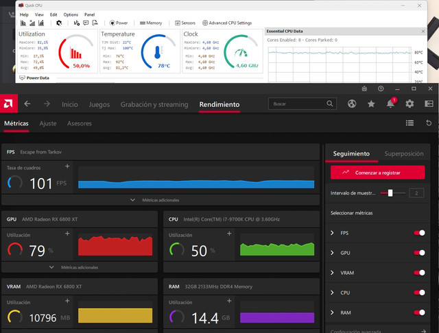Go forward with the right arrow
The height and width of the screenshot is (333, 439).
point(47,104)
